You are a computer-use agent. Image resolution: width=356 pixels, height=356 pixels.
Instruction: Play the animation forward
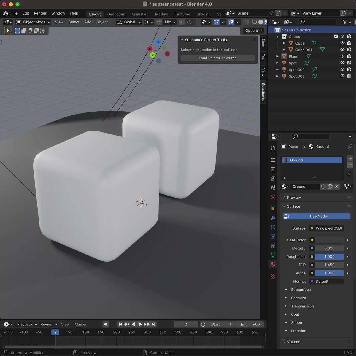click(140, 324)
